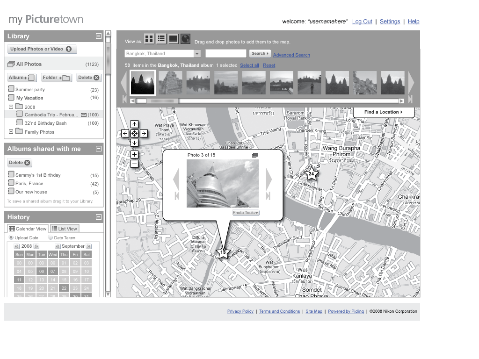Switch to list view icon
479x359 pixels.
tap(161, 39)
